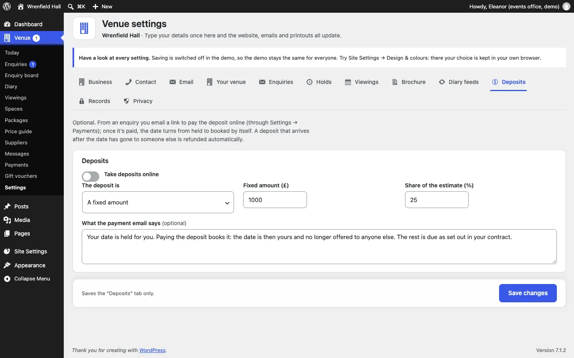Viewport: 574px width, 358px height.
Task: Click Howdy, Eleanor account menu
Action: (520, 6)
